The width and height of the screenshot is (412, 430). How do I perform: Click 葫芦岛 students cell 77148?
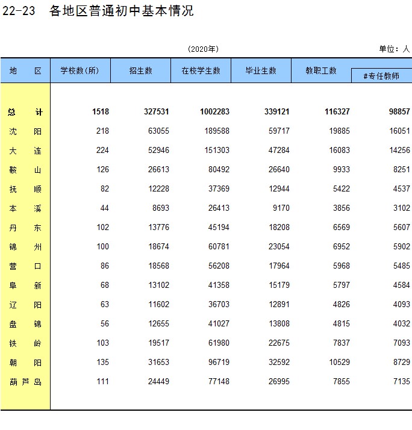pyautogui.click(x=219, y=381)
